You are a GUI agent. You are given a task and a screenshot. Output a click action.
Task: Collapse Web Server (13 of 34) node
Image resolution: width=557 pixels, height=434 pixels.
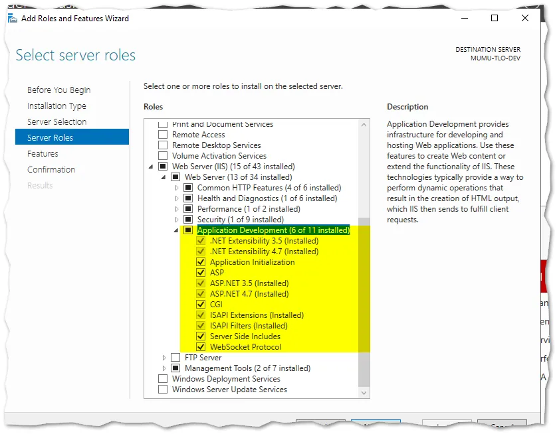164,177
